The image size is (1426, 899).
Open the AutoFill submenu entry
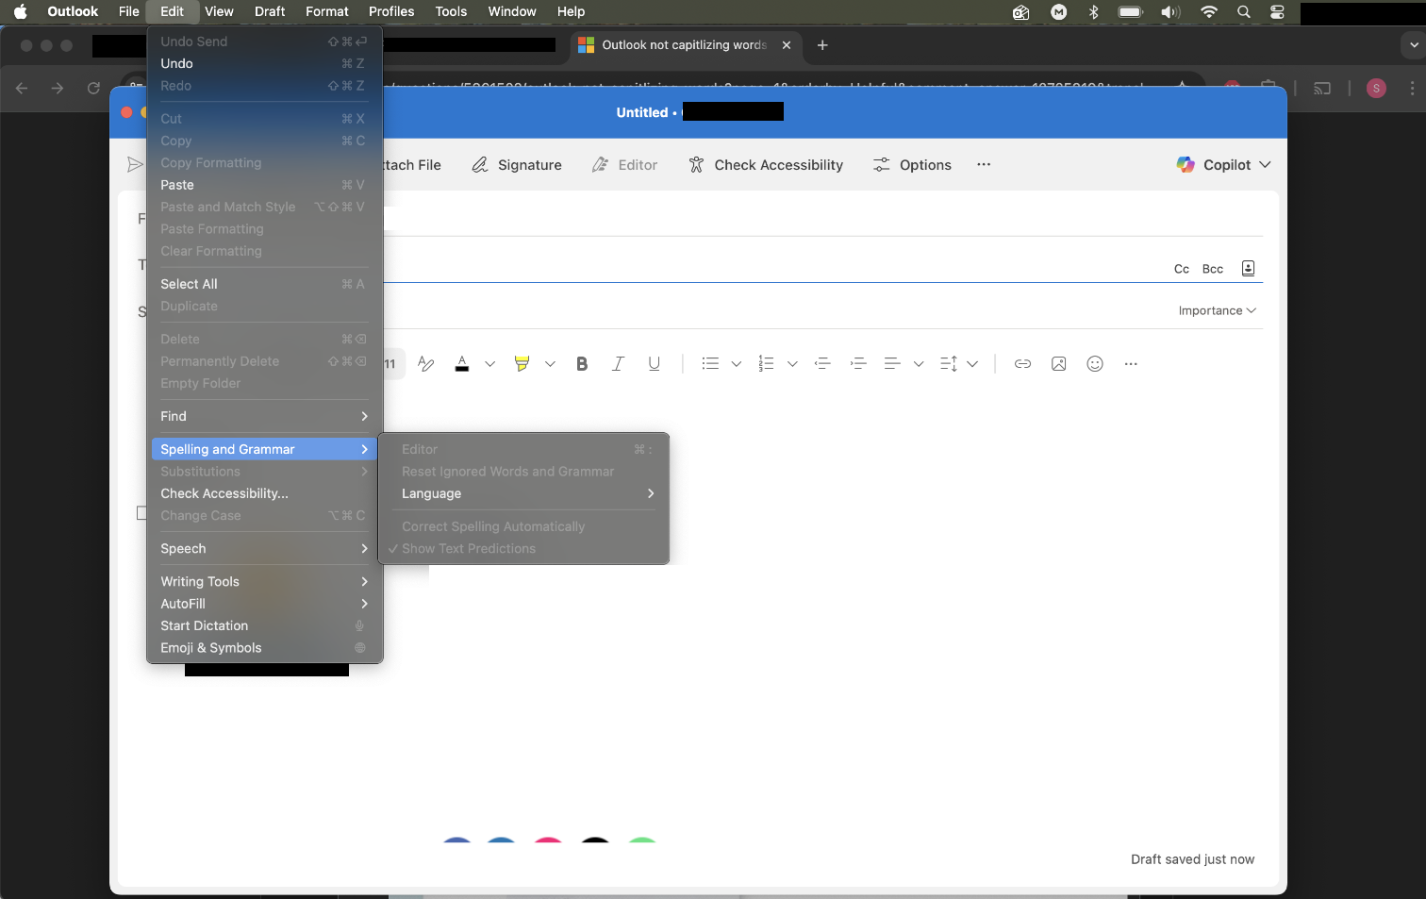point(264,604)
